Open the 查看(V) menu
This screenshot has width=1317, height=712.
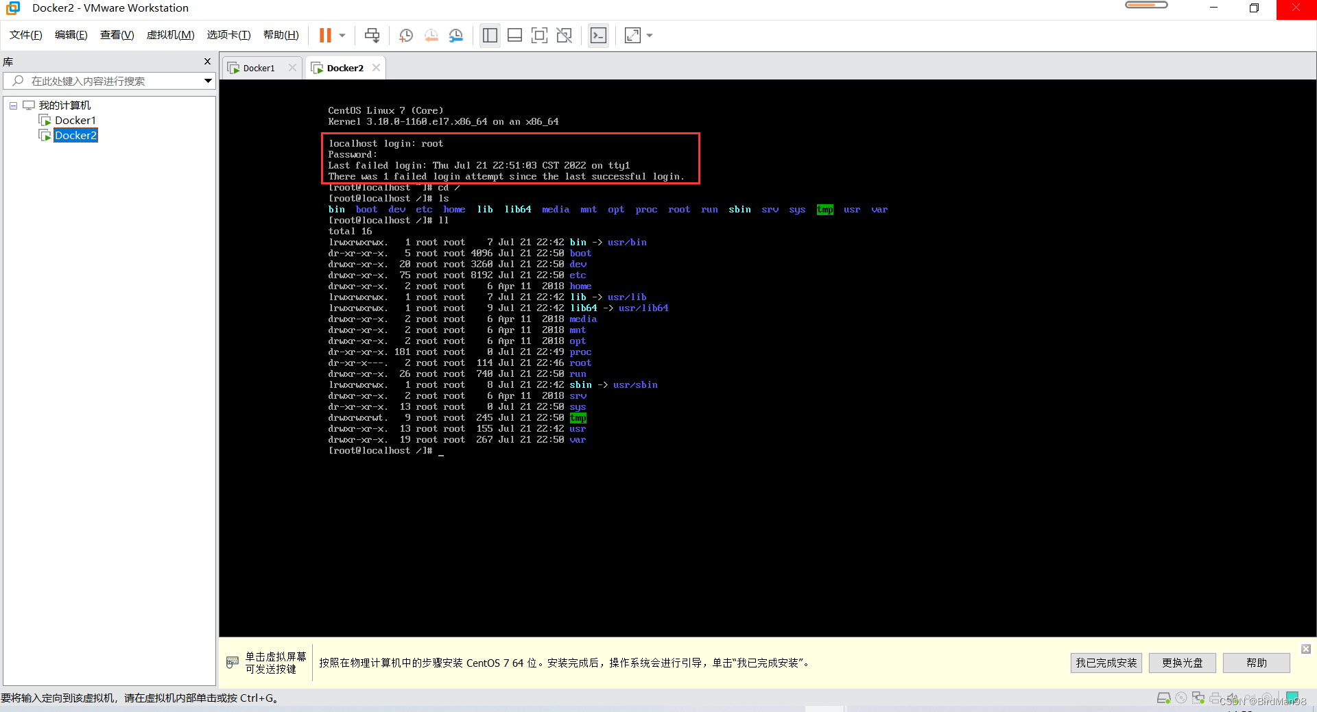[117, 35]
